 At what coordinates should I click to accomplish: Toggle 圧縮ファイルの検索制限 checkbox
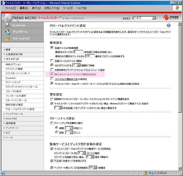coord(52,48)
